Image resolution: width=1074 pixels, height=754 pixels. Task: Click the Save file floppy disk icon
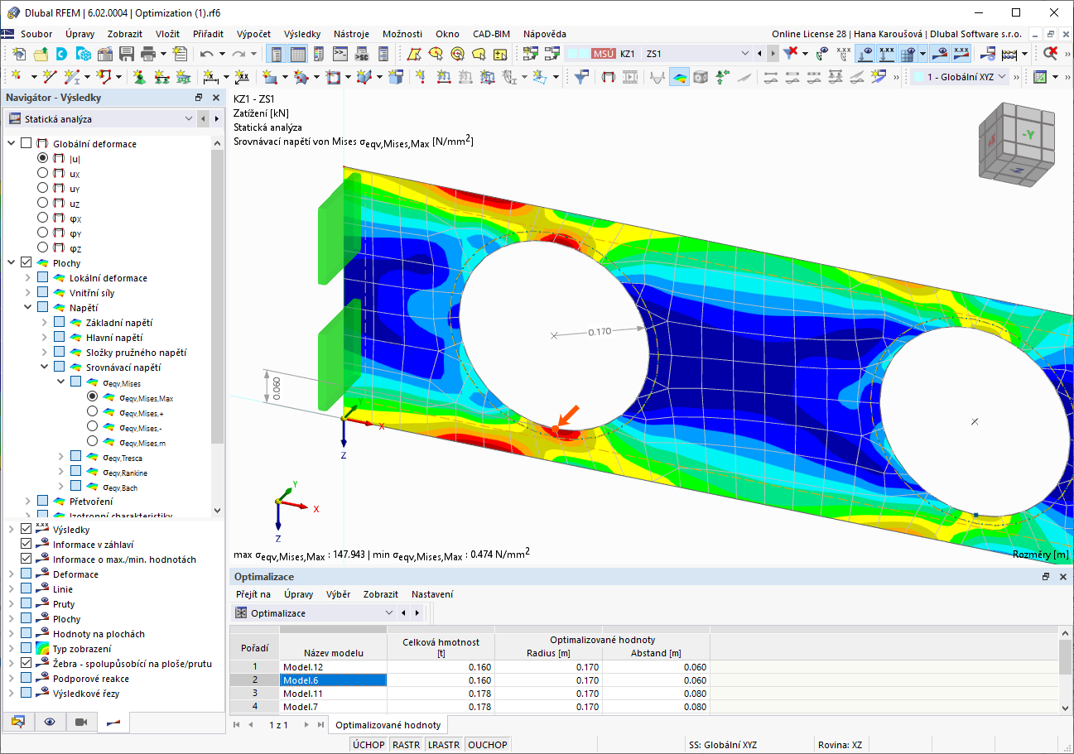pyautogui.click(x=126, y=54)
